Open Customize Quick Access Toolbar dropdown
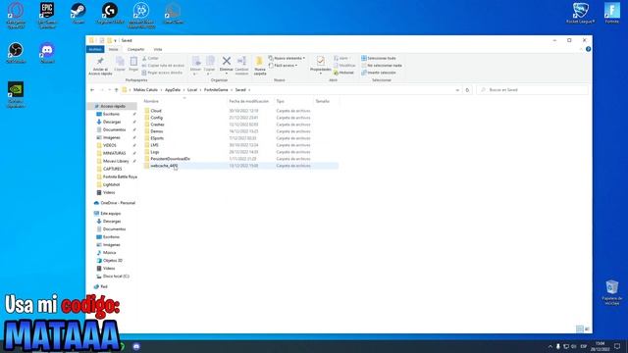This screenshot has width=628, height=353. click(x=116, y=40)
